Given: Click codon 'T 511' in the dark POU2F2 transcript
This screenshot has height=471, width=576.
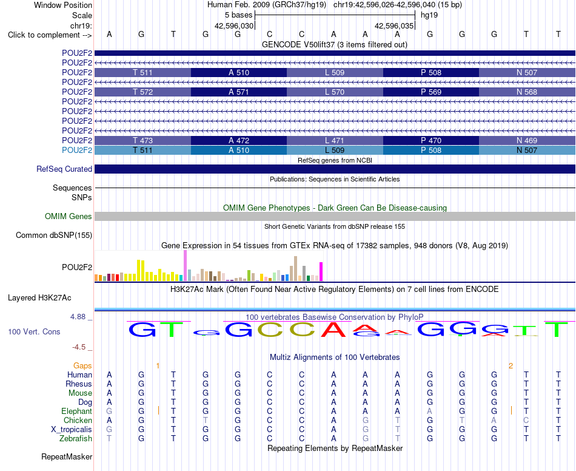Looking at the screenshot, I should [x=143, y=72].
